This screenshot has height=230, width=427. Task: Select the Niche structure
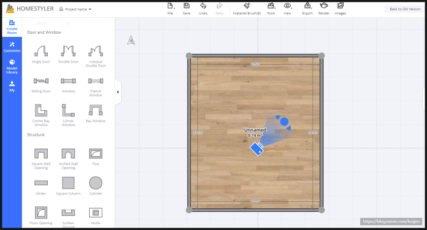click(95, 216)
